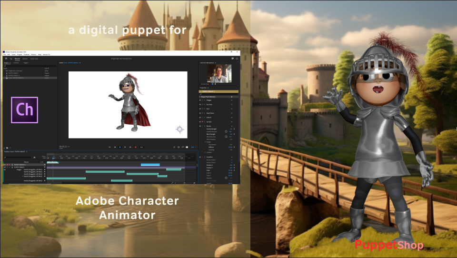Click the Properties panel search field
The height and width of the screenshot is (258, 457).
point(219,94)
